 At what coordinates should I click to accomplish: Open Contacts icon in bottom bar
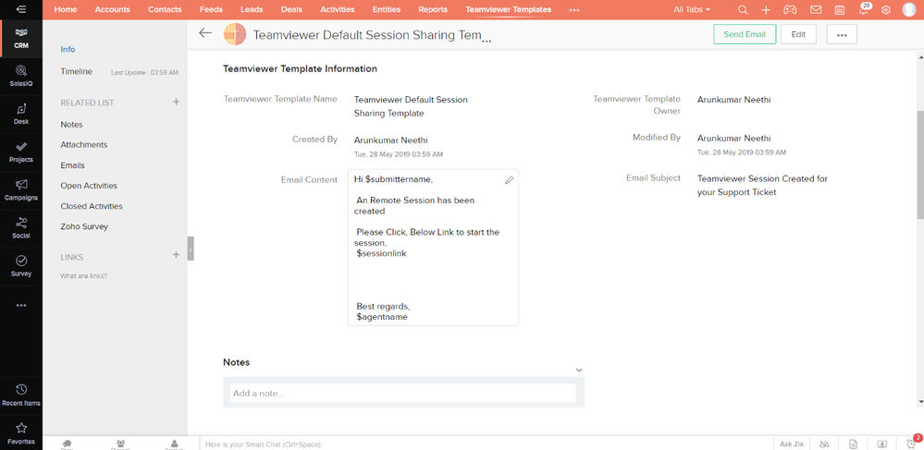point(174,444)
